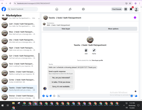This screenshot has width=142, height=110.
Task: Click the More options button
Action: [x=113, y=29]
